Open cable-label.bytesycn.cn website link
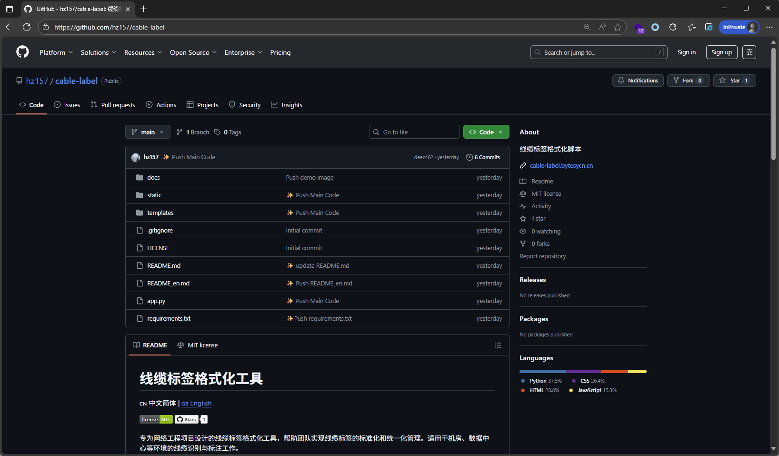 coord(561,165)
